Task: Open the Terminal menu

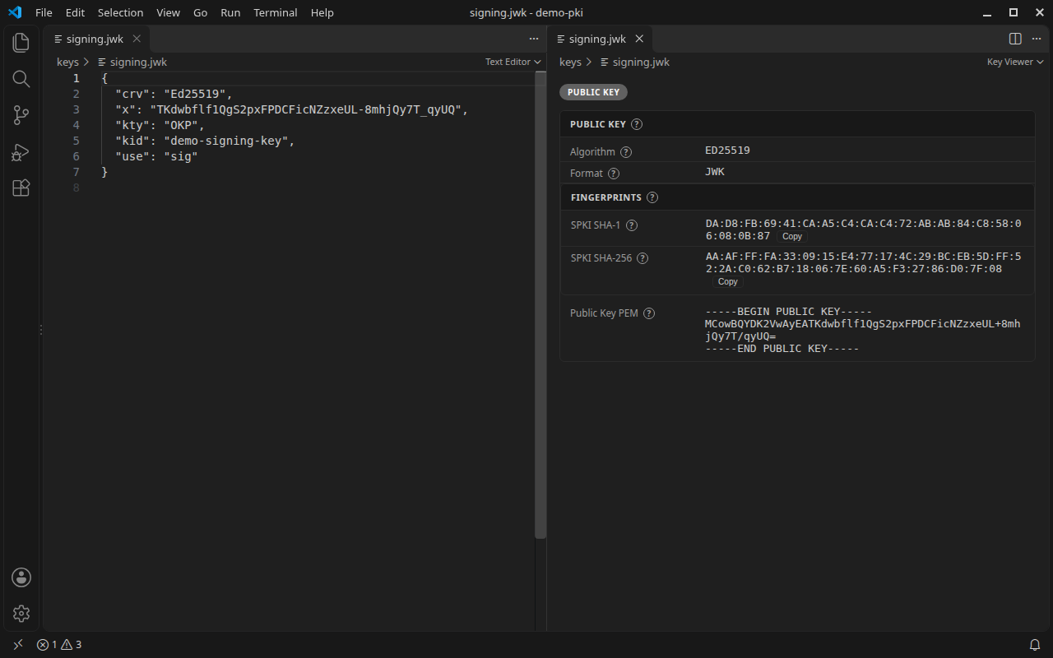Action: tap(276, 12)
